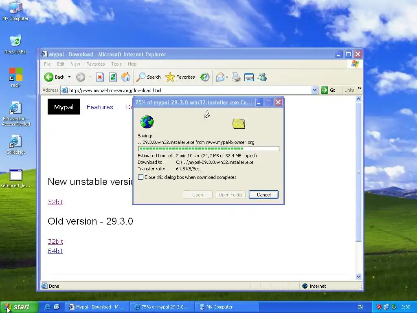The image size is (417, 313).
Task: Cancel the mypal installer download
Action: (x=263, y=194)
